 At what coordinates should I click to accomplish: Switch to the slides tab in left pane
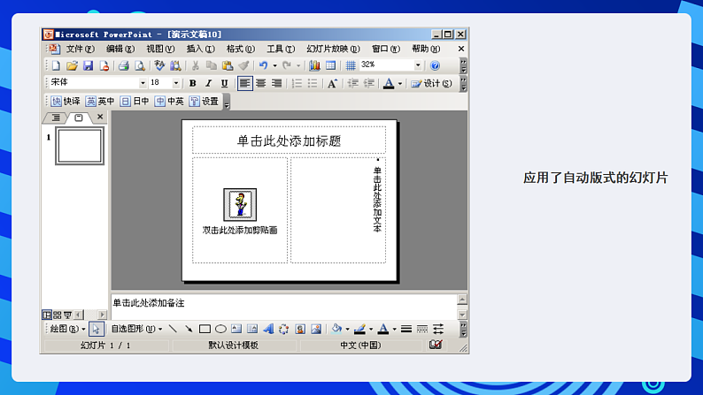79,118
